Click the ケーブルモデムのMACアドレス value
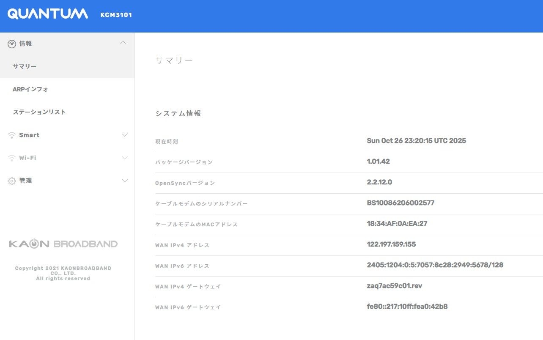 pyautogui.click(x=396, y=224)
